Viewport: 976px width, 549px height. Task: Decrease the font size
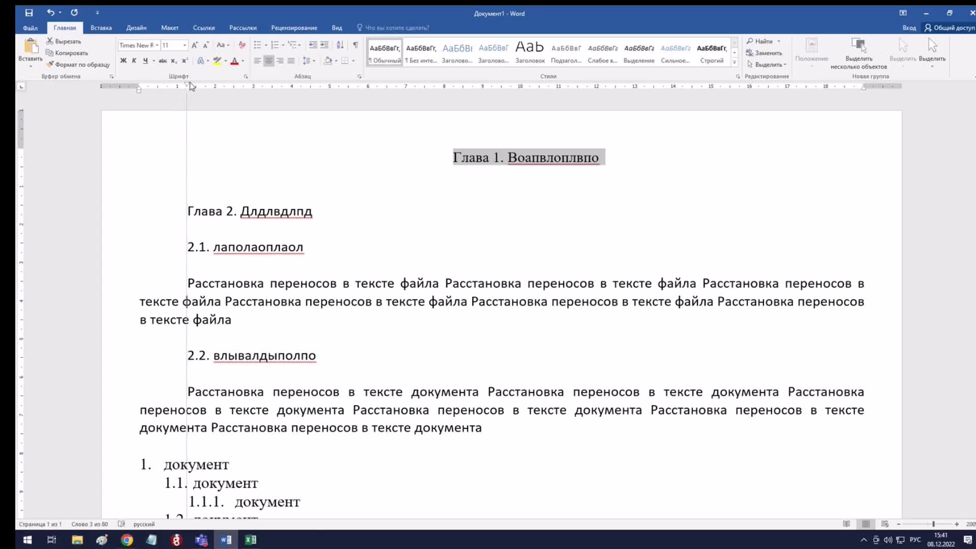[x=206, y=45]
